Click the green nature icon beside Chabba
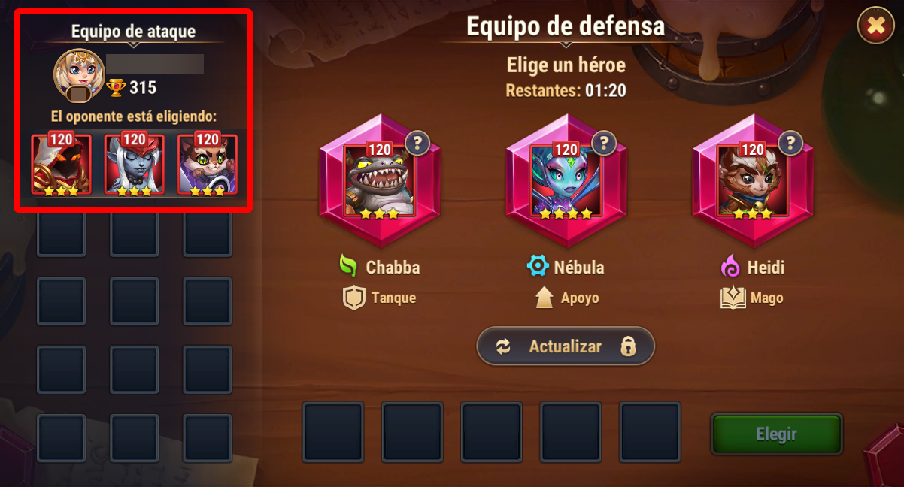 point(348,266)
